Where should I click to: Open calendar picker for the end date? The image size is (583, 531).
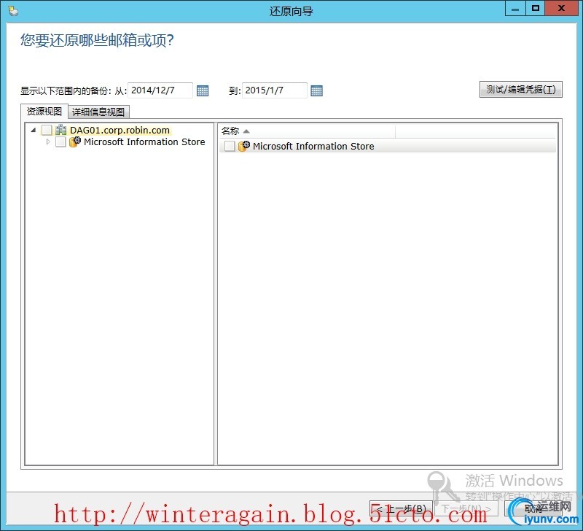(x=316, y=90)
